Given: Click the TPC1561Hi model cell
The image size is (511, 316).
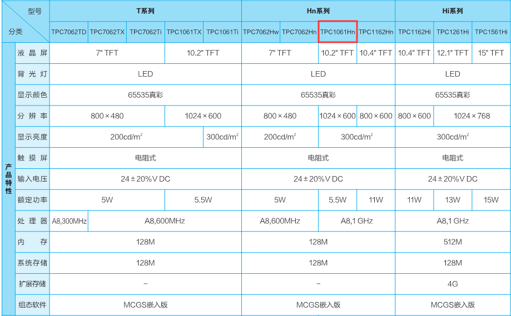Looking at the screenshot, I should pyautogui.click(x=491, y=32).
